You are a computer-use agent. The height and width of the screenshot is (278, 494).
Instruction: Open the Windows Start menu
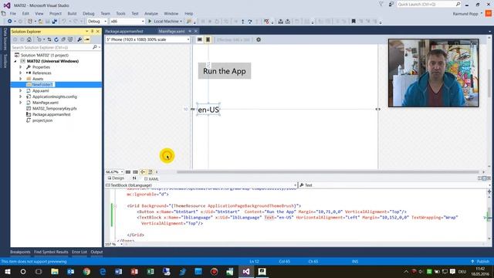7,271
